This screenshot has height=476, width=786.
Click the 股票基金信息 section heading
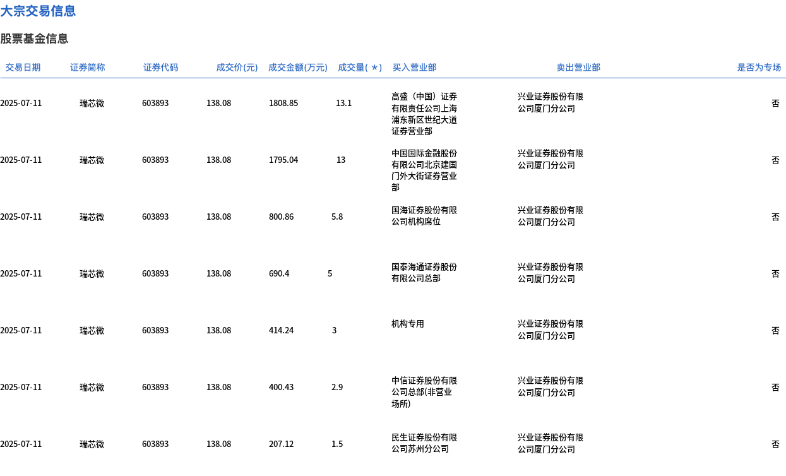click(34, 39)
